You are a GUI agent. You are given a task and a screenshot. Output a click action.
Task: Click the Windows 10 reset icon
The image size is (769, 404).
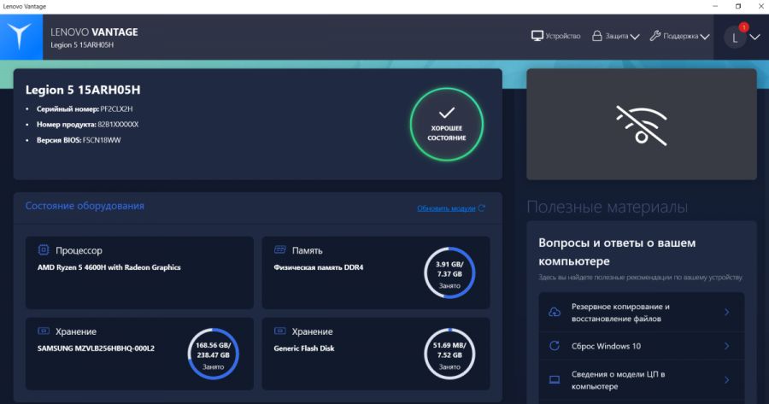pos(554,346)
